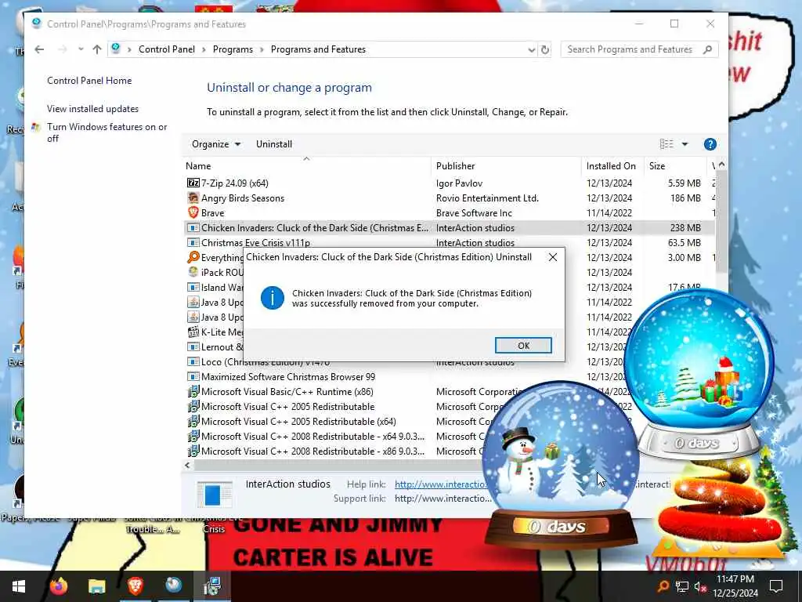Select Microsoft Visual Basic/C++ Runtime (x86)
This screenshot has width=802, height=602.
(x=287, y=392)
